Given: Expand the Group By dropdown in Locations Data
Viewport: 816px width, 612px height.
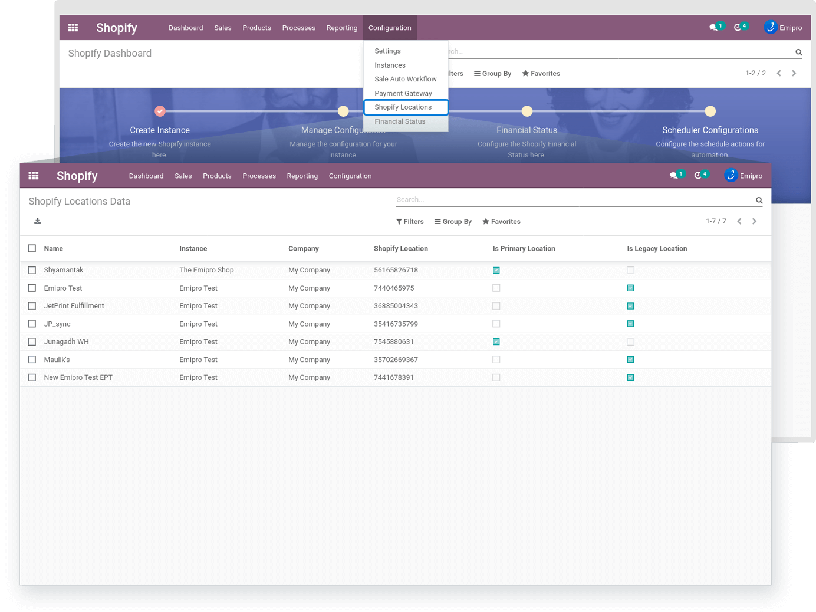Looking at the screenshot, I should click(x=453, y=222).
